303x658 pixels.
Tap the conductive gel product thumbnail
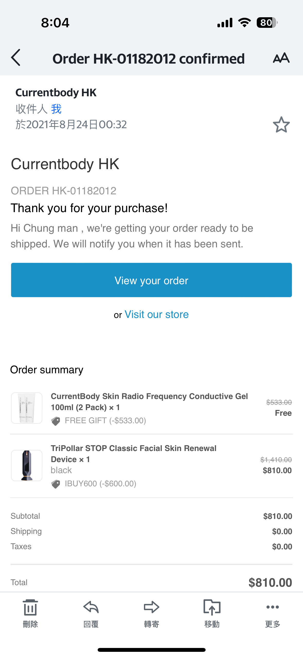(x=27, y=408)
